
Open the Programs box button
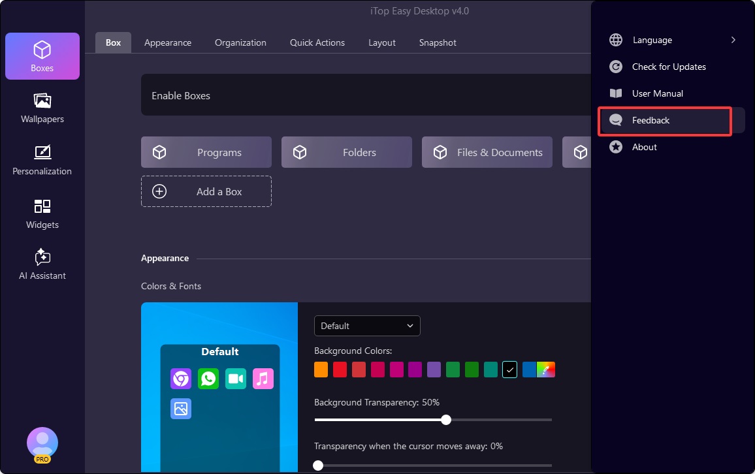(x=206, y=152)
